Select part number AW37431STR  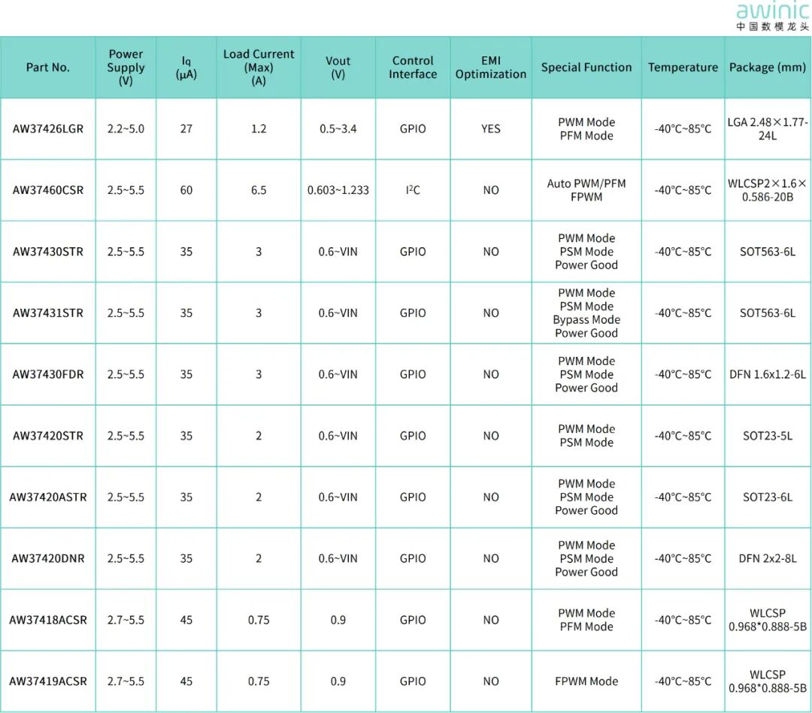click(x=47, y=313)
